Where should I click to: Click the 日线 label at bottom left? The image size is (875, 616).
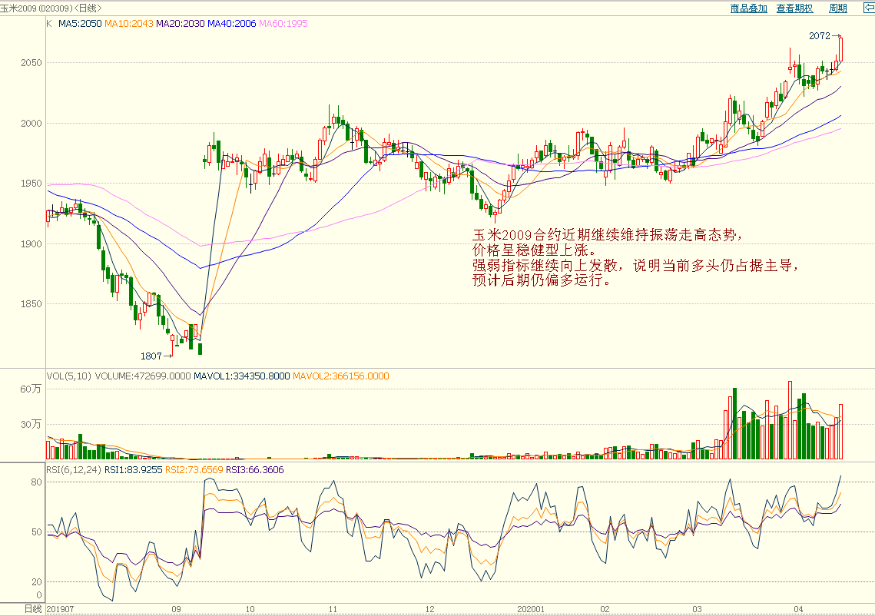33,609
